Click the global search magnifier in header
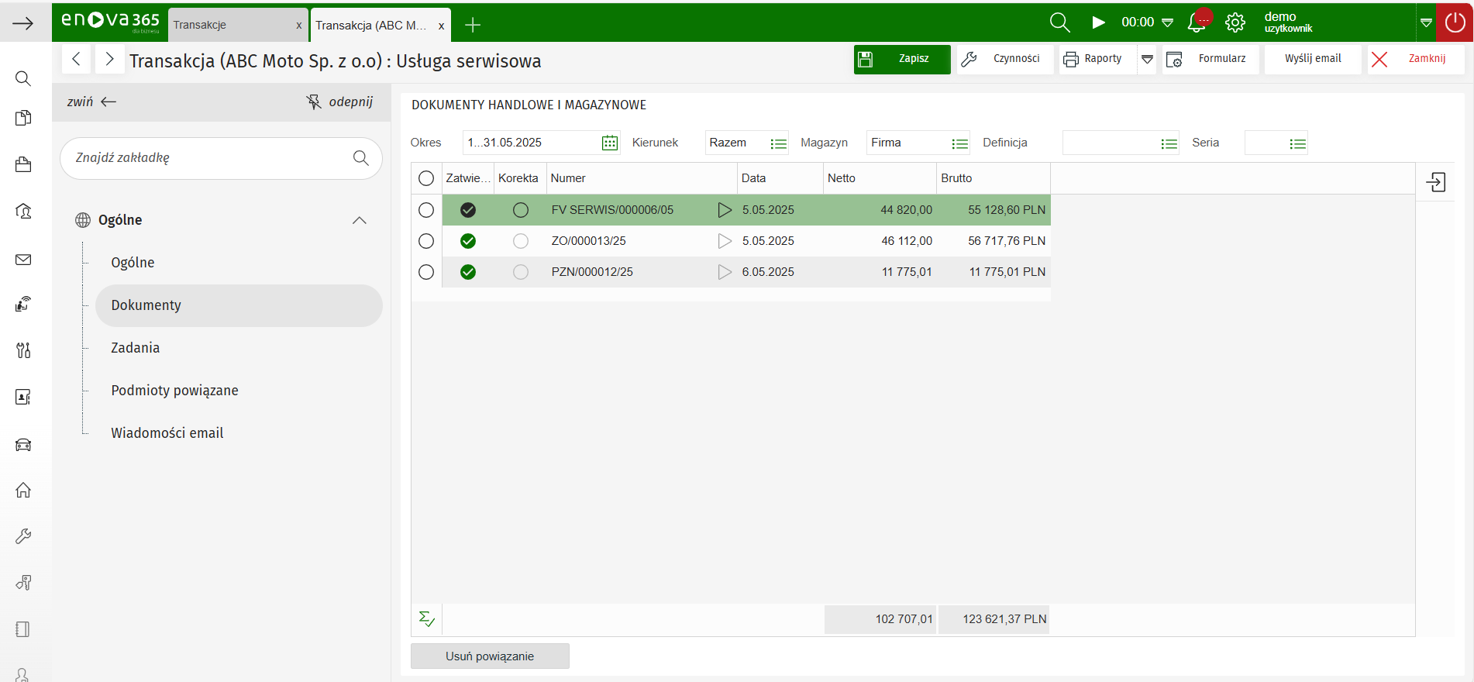Viewport: 1474px width, 682px height. click(1059, 22)
